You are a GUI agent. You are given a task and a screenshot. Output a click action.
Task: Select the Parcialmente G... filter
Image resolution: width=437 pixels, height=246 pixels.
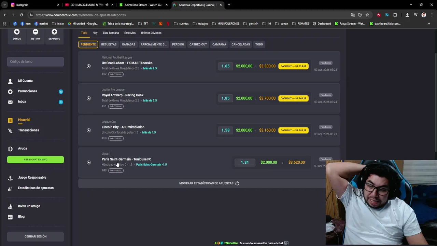click(x=154, y=44)
